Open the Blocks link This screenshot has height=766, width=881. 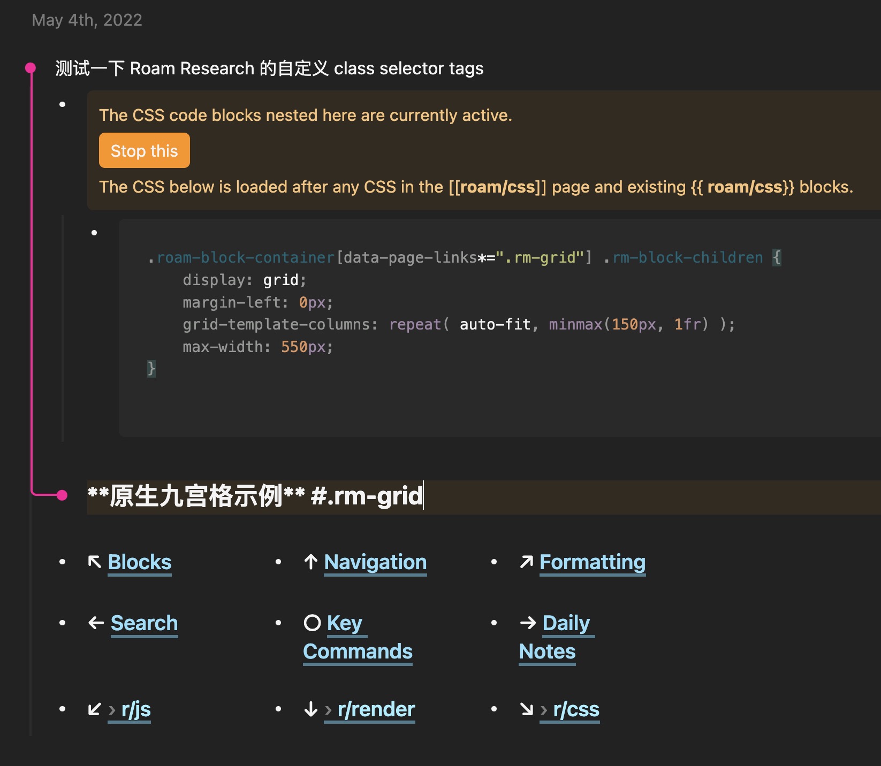tap(140, 562)
